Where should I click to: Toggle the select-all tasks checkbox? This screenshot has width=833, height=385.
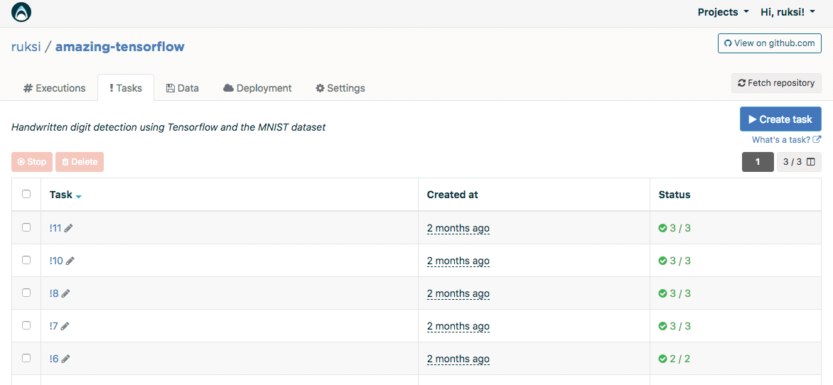(x=26, y=194)
